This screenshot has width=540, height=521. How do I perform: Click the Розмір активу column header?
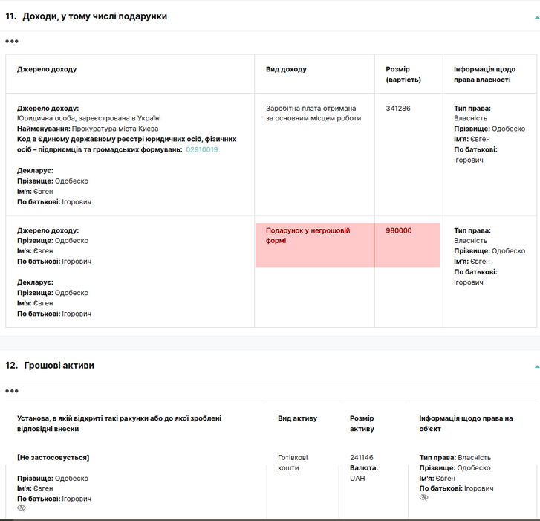[x=362, y=424]
